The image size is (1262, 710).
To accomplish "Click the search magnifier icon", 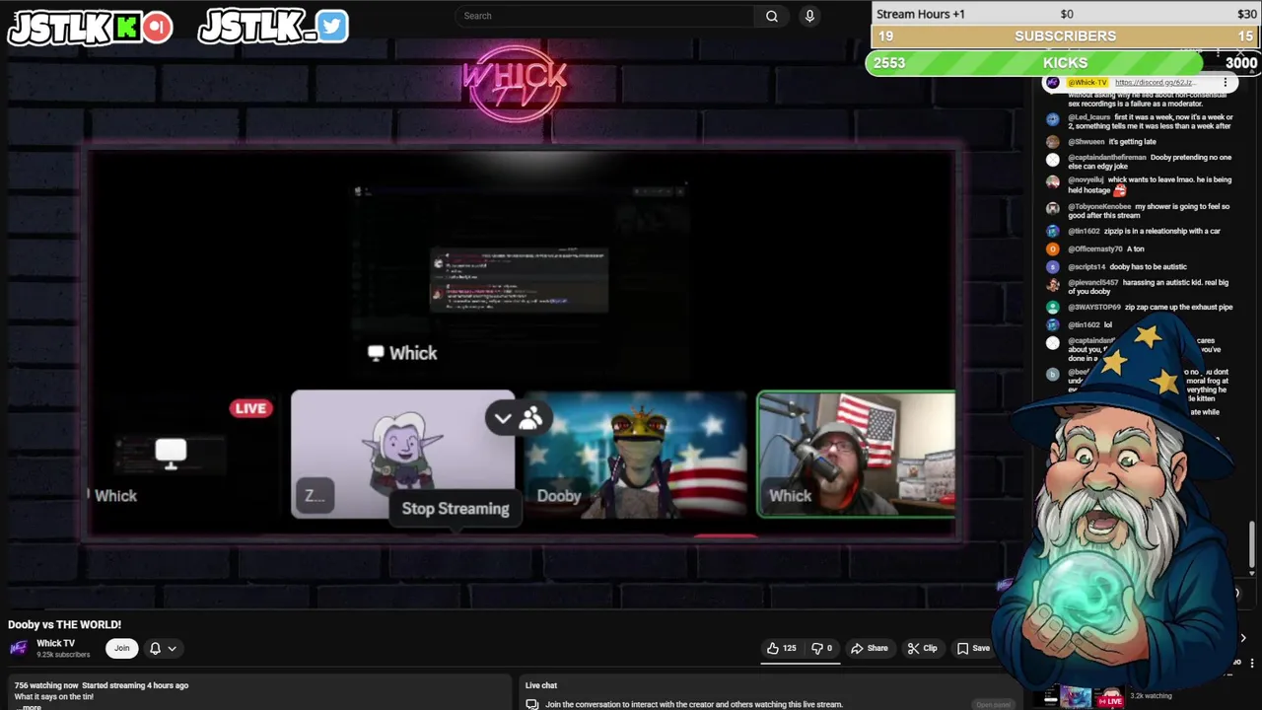I will pyautogui.click(x=772, y=16).
